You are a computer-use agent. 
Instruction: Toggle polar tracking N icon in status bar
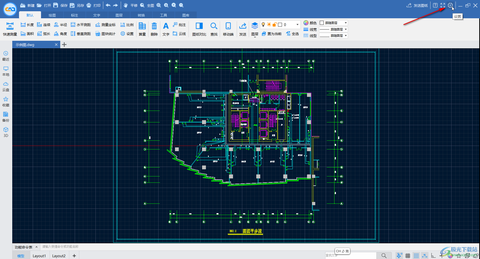coord(424,256)
